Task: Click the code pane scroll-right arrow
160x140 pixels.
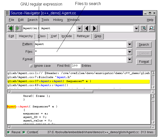Action: pos(153,127)
